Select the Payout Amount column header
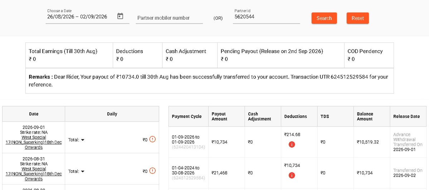 point(226,117)
